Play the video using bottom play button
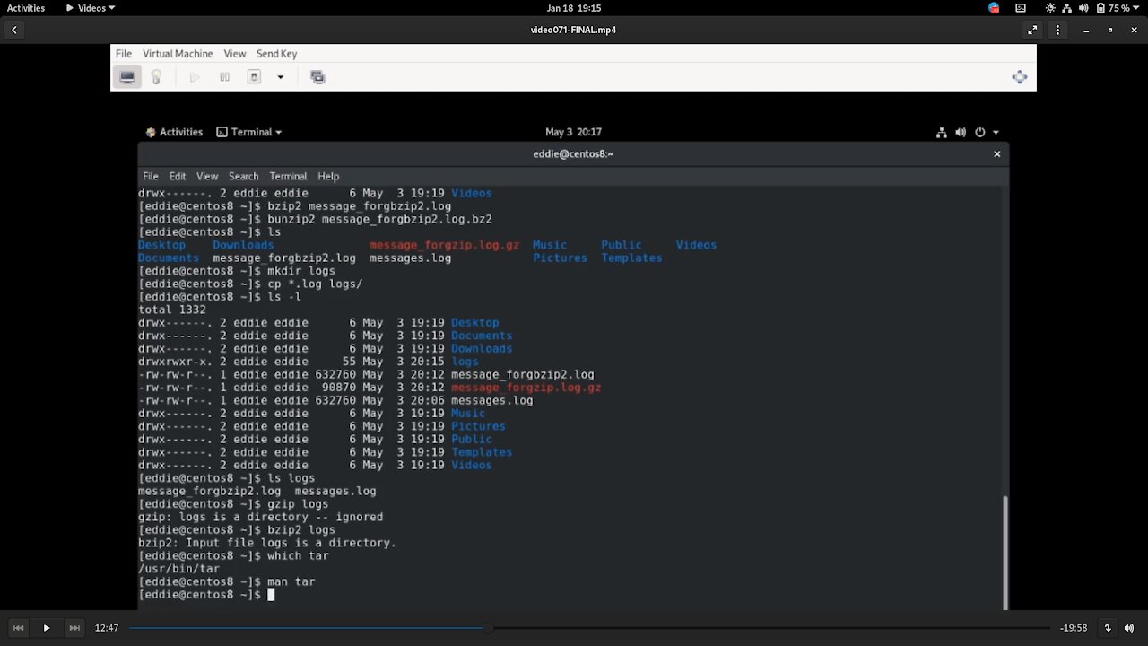The image size is (1148, 646). [x=47, y=628]
